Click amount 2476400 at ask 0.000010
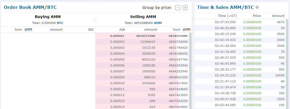Screen dimensions: 290x109 148,83
